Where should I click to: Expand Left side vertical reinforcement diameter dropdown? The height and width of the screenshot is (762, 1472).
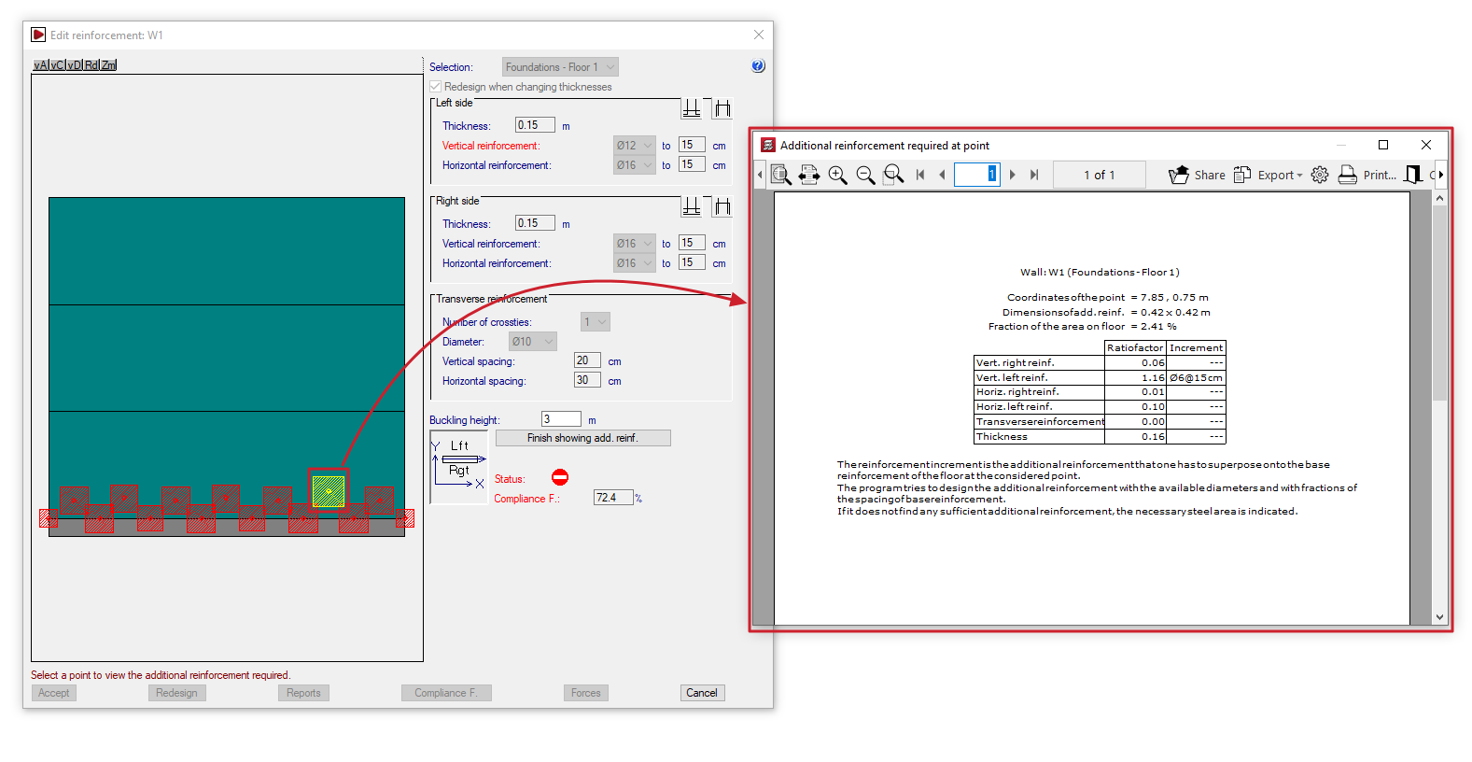tap(635, 146)
